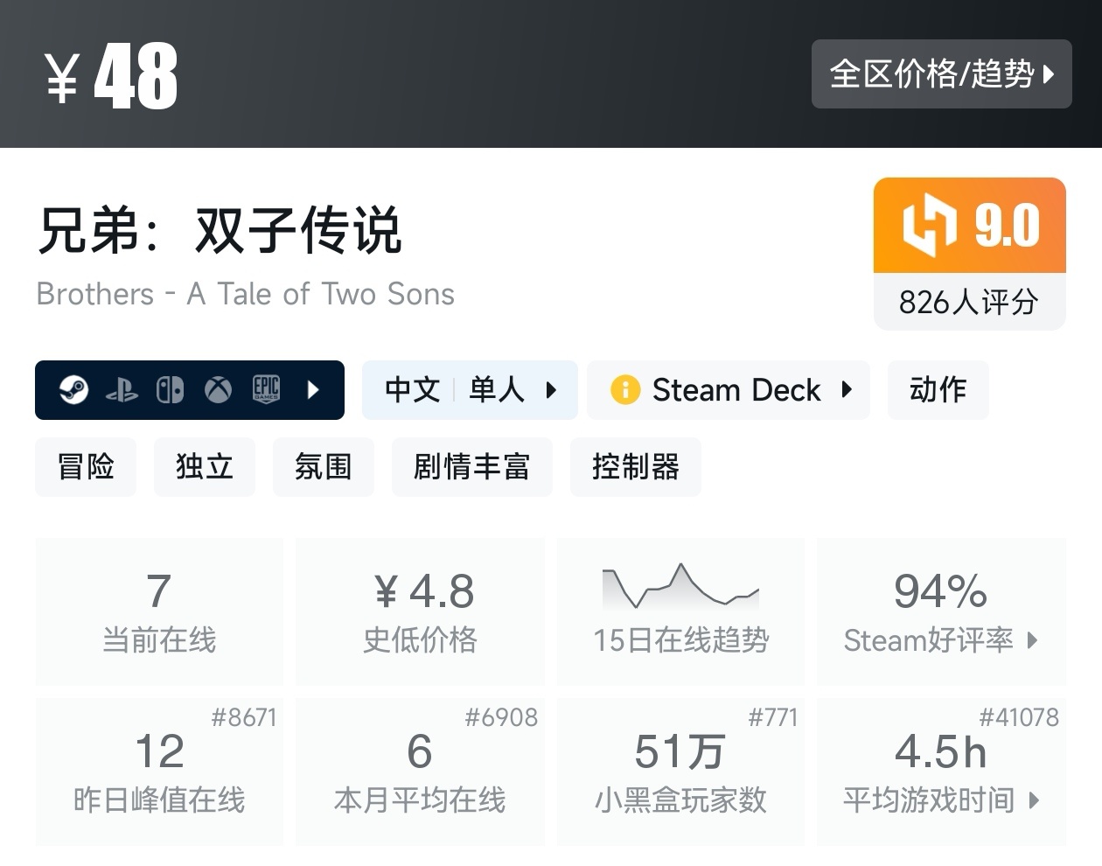Click the 826人评分 rating count
The height and width of the screenshot is (866, 1102).
(969, 303)
